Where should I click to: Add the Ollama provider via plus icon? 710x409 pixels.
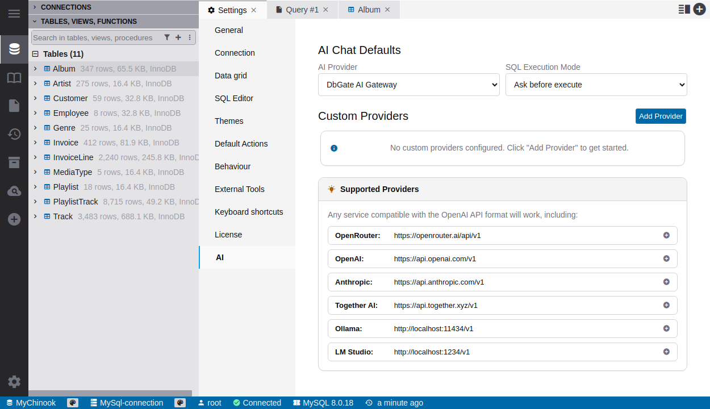point(666,328)
